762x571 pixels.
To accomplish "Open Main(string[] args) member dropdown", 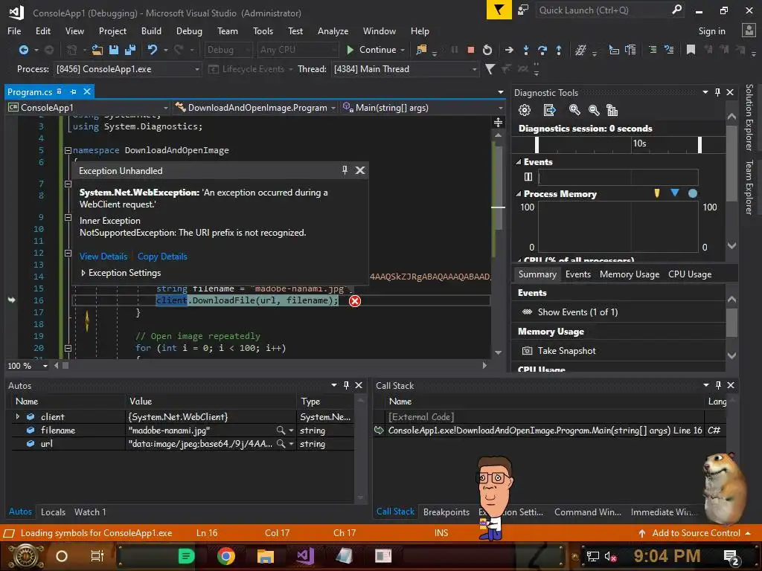I will pos(501,108).
